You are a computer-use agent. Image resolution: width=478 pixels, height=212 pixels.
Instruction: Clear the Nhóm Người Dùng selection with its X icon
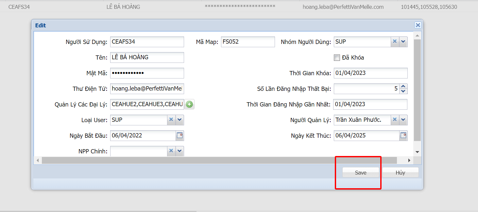point(395,42)
